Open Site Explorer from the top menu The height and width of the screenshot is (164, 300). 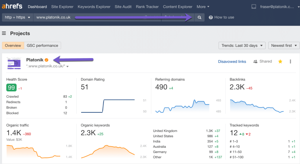click(x=62, y=7)
